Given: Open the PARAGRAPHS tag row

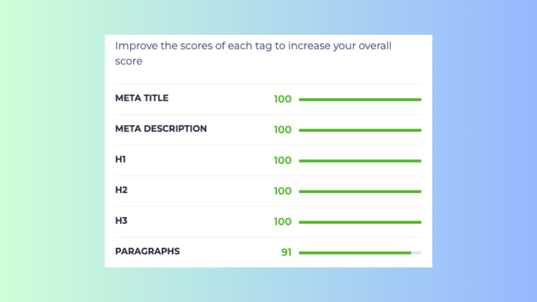Looking at the screenshot, I should [x=268, y=252].
